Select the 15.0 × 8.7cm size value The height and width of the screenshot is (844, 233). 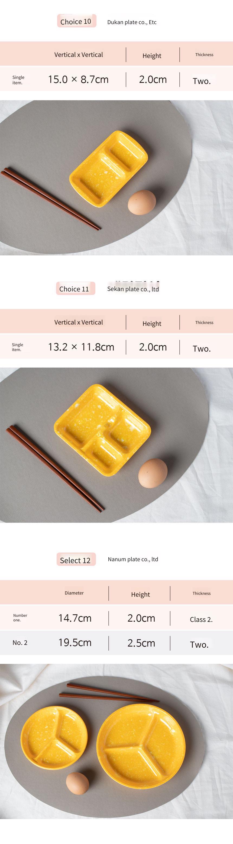[x=78, y=79]
